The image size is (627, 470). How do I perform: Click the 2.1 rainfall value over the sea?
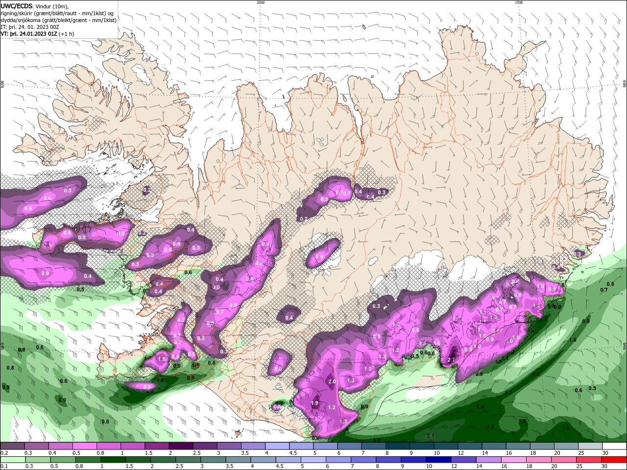431,436
